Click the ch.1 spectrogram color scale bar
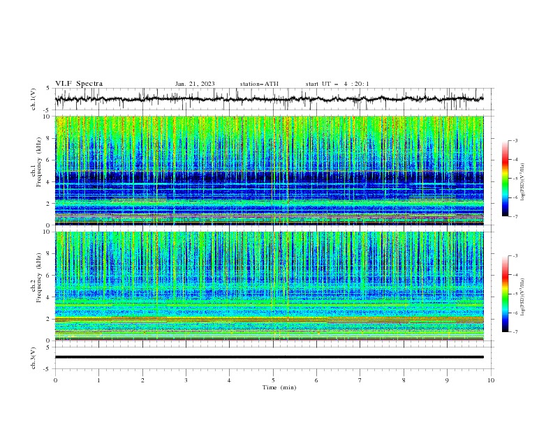 (x=505, y=179)
